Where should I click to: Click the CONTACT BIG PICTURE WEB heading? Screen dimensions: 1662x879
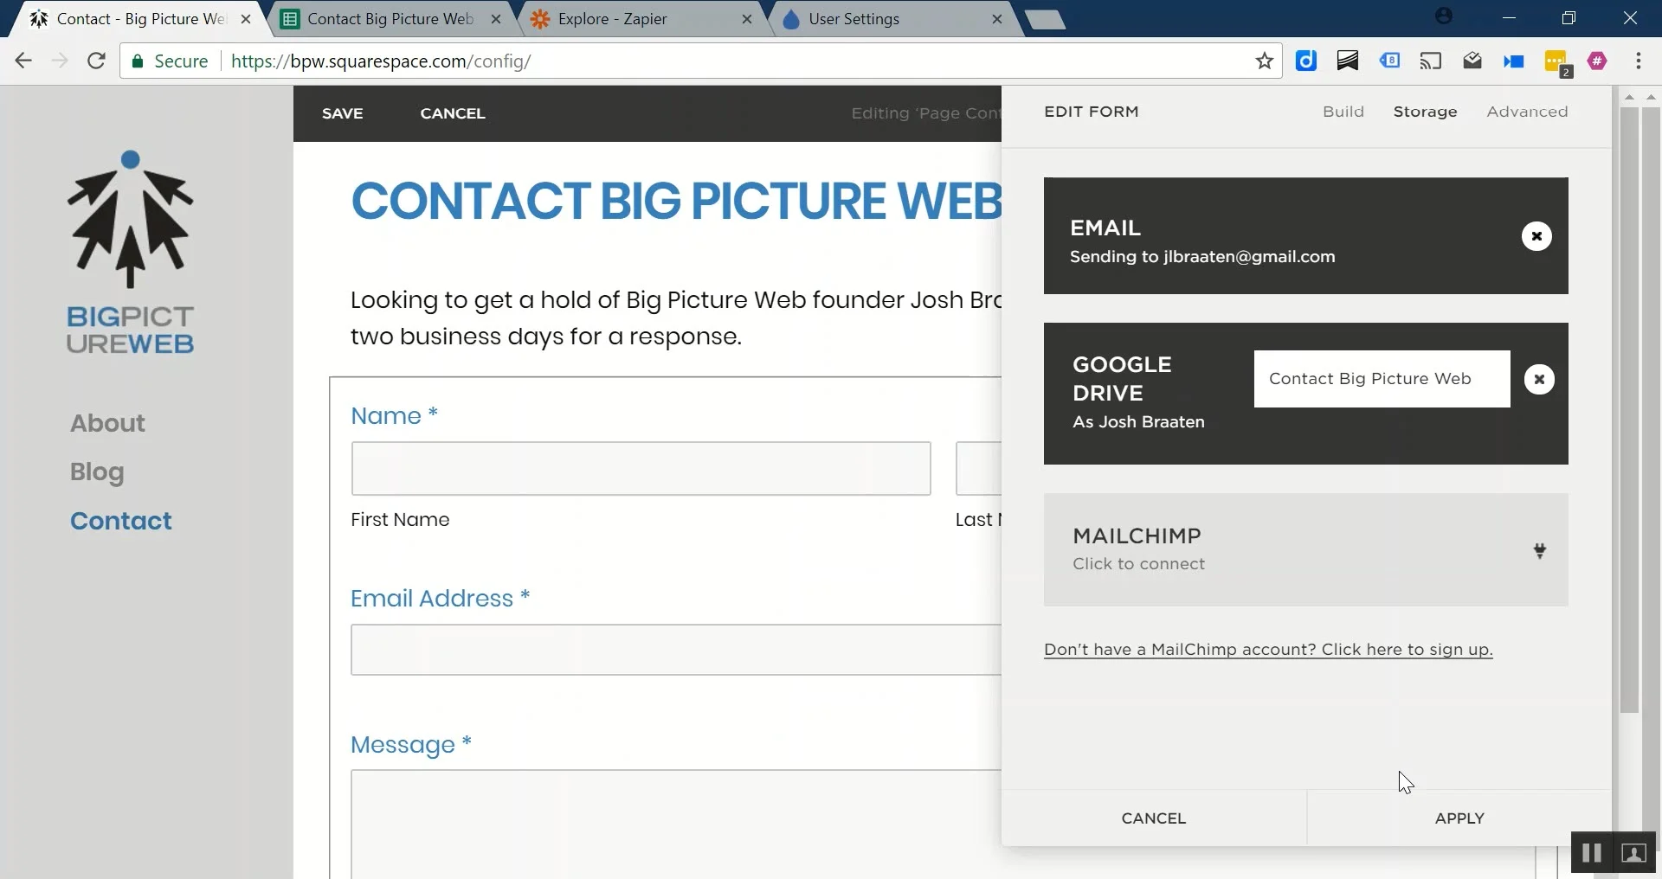pos(676,201)
